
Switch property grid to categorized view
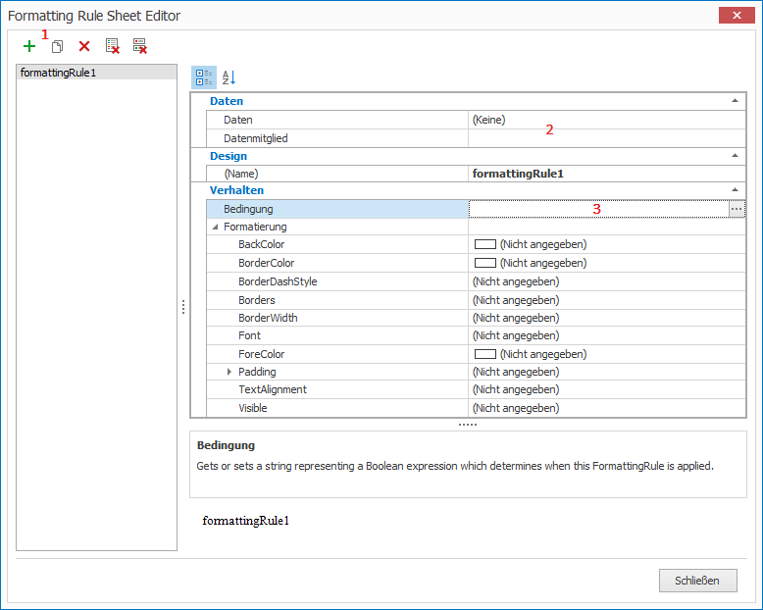pyautogui.click(x=204, y=76)
